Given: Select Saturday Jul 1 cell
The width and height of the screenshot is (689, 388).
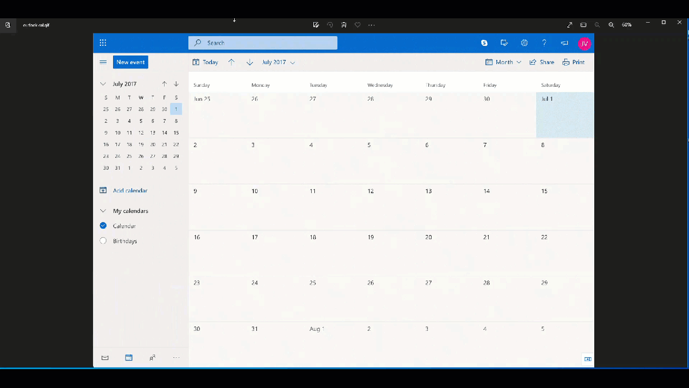Looking at the screenshot, I should [565, 115].
